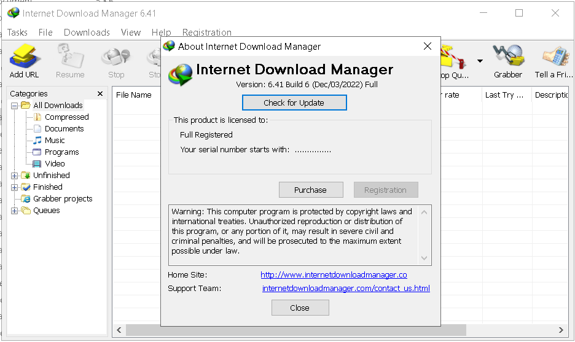Open the Grabber tool
The width and height of the screenshot is (575, 342).
point(508,56)
